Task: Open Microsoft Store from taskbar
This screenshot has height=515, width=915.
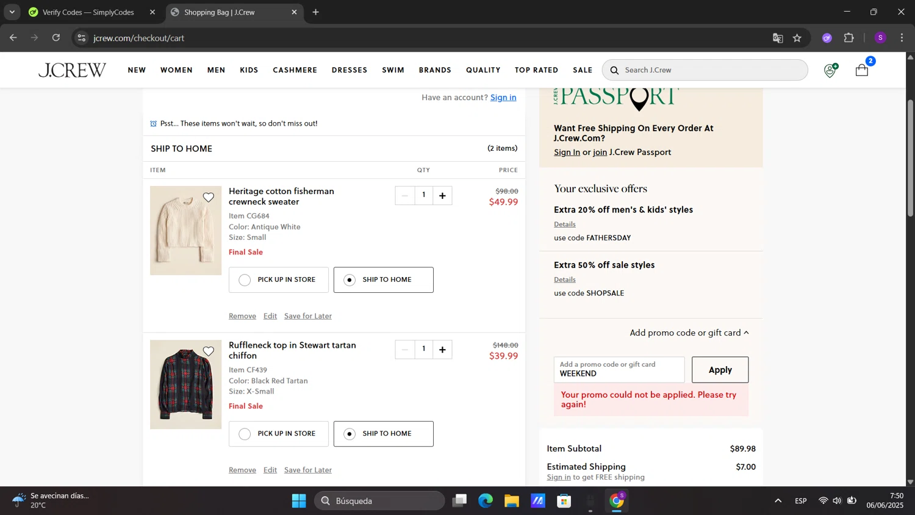Action: (x=564, y=501)
